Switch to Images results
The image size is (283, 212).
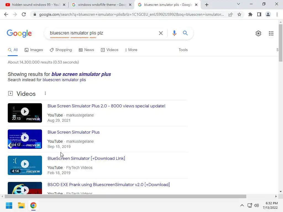tap(34, 50)
